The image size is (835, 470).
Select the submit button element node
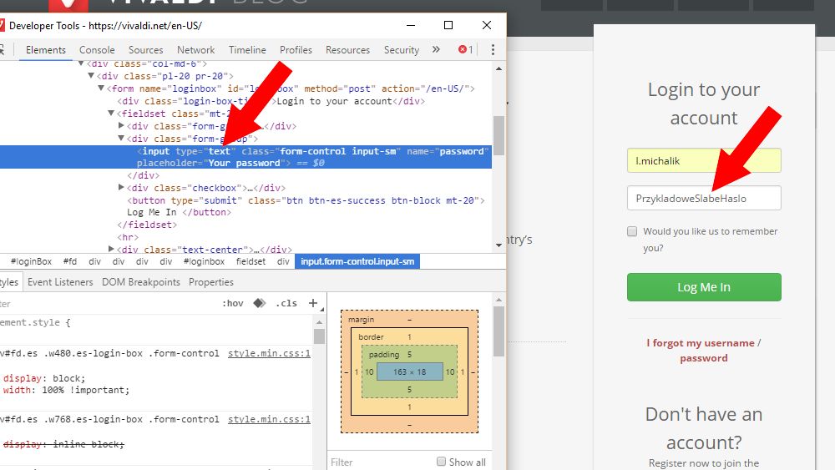[x=306, y=206]
